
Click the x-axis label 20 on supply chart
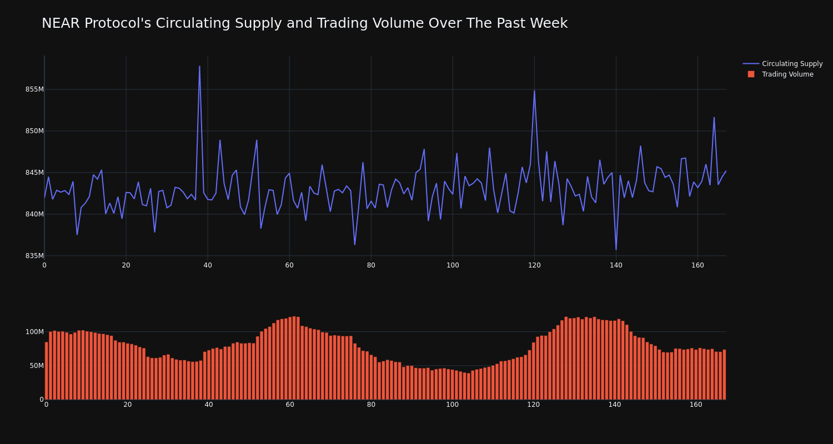point(126,265)
